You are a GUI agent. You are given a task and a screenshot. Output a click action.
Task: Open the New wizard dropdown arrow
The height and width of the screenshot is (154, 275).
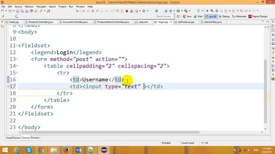pos(6,11)
